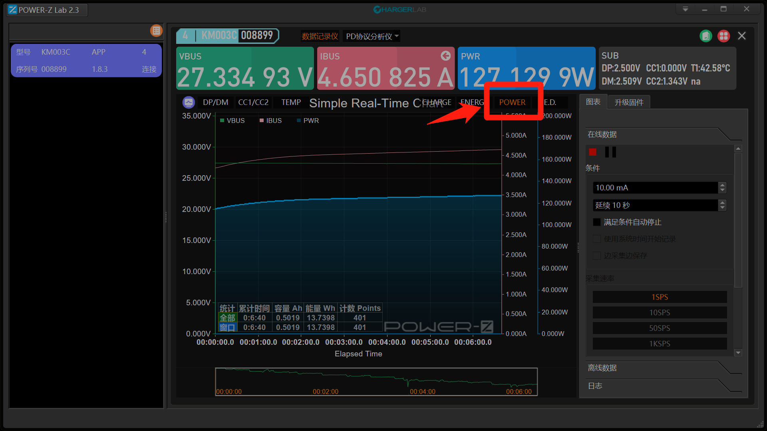This screenshot has height=431, width=767.
Task: Expand the 离线数据 section
Action: tap(602, 368)
